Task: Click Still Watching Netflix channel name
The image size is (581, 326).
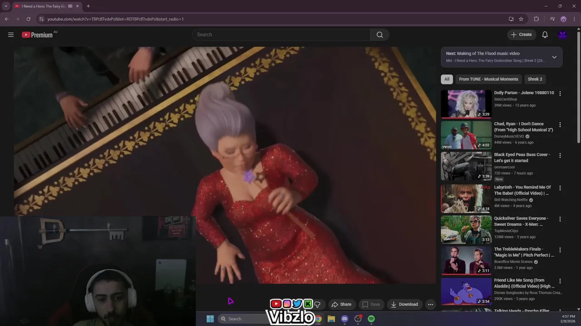Action: pos(511,200)
